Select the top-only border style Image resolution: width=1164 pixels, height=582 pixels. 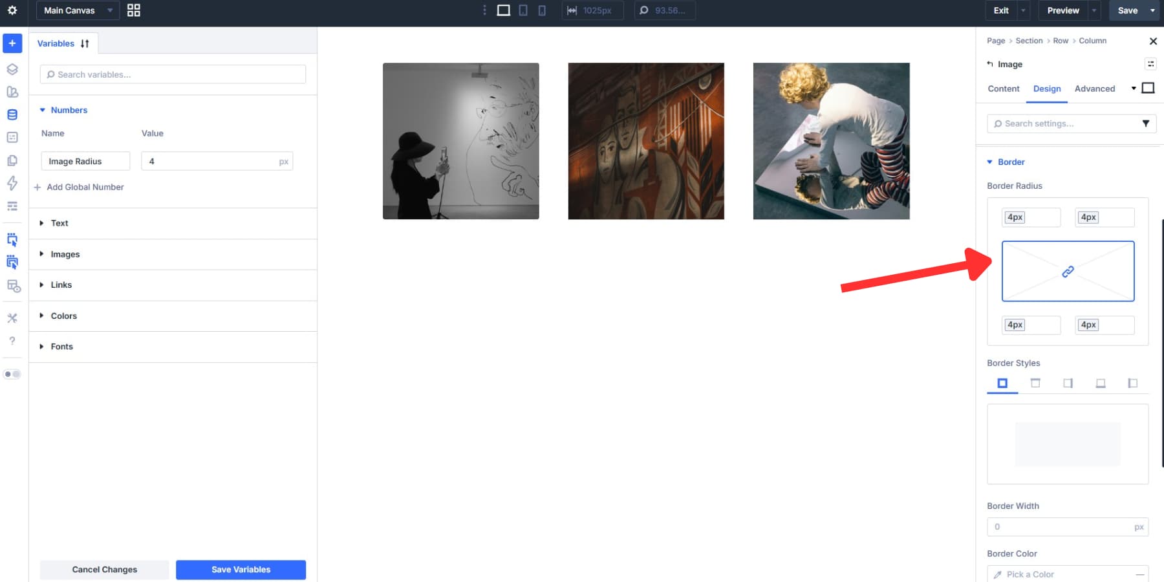1035,383
